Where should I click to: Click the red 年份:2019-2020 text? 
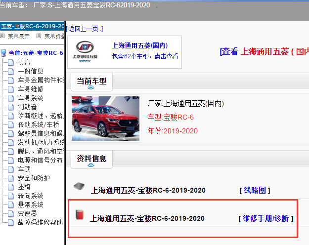coord(173,131)
